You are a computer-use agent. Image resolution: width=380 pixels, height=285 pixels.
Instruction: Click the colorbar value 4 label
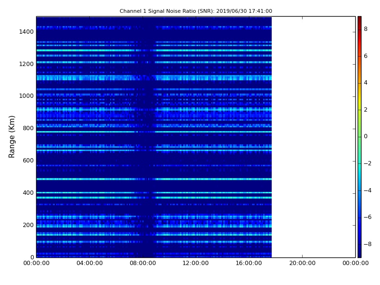366,83
